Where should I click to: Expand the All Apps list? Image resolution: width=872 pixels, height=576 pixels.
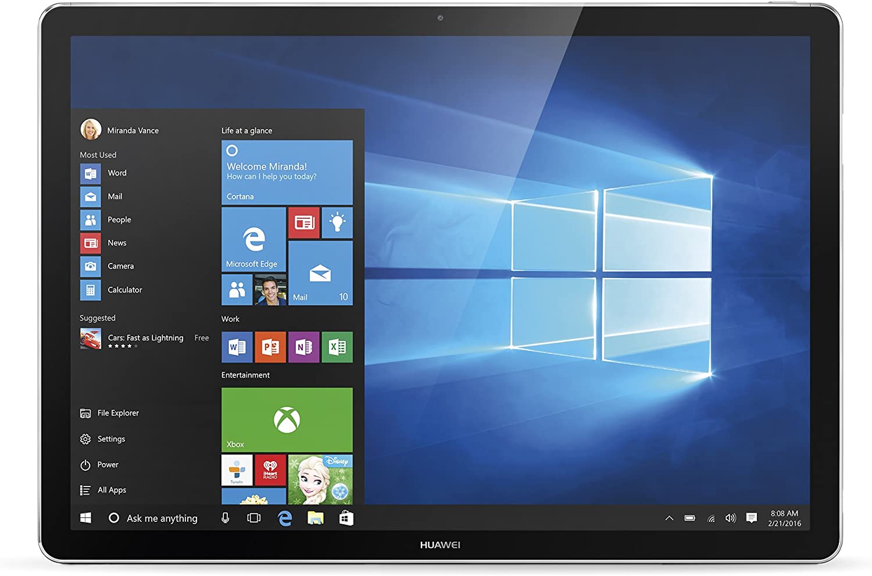[x=111, y=490]
